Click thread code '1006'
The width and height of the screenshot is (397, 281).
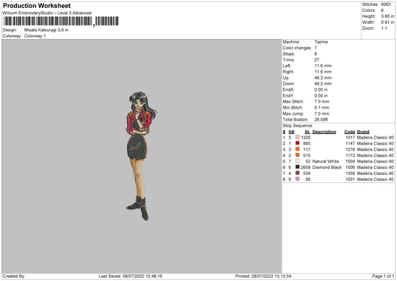[350, 168]
